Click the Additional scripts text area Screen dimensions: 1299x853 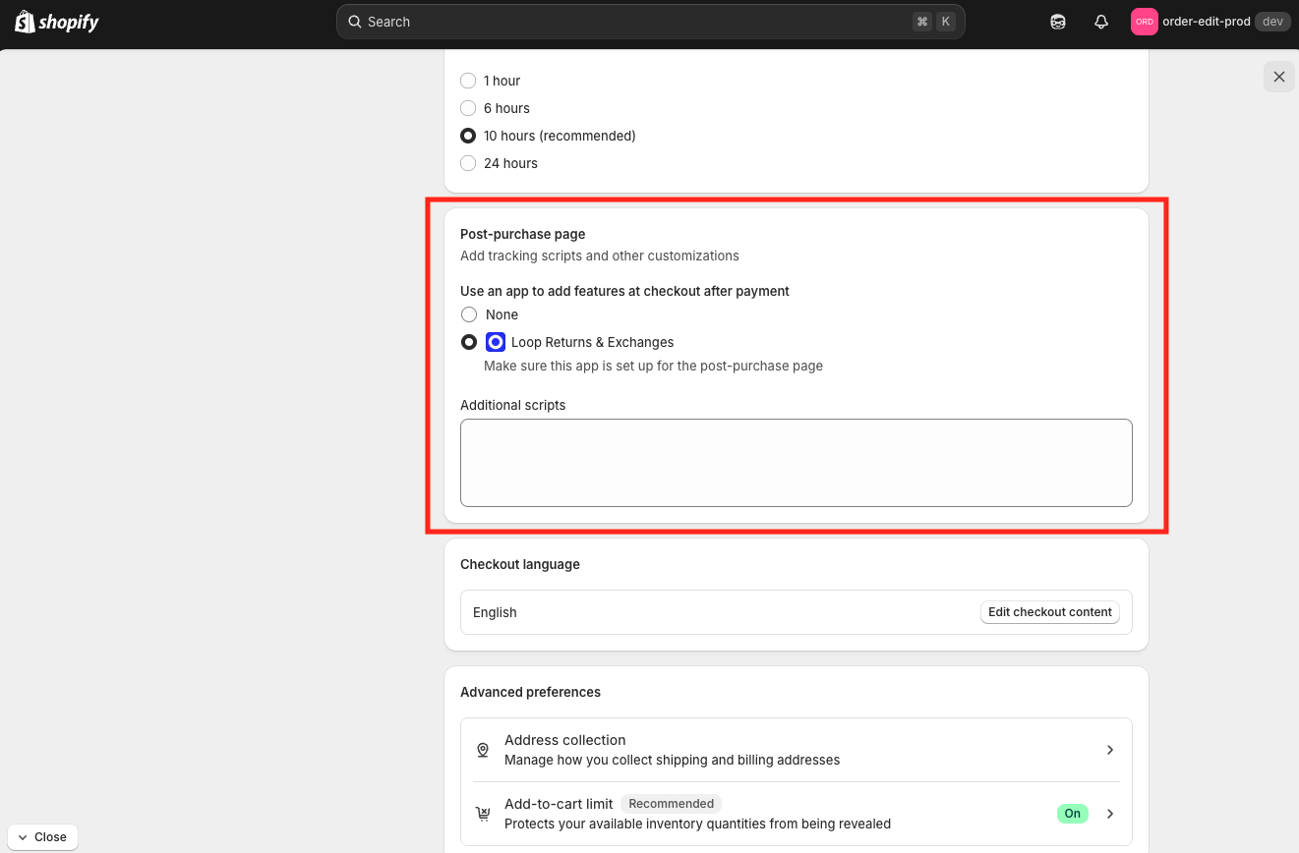click(796, 463)
